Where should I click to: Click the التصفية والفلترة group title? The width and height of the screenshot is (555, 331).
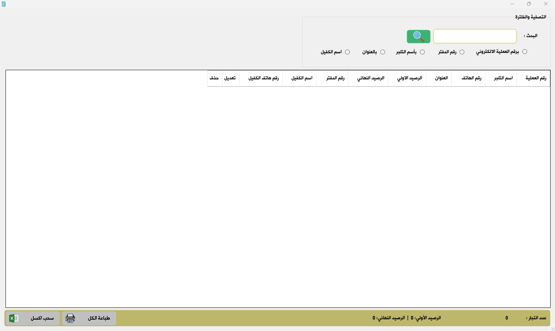point(530,17)
